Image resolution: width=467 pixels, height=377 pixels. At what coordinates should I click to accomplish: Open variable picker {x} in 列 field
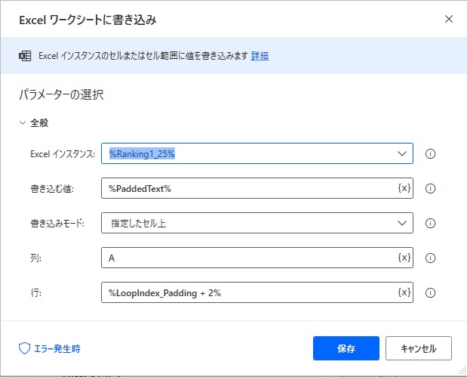click(x=404, y=258)
